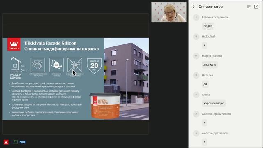
Task: Open Мария Грачева avatar
Action: [196, 56]
